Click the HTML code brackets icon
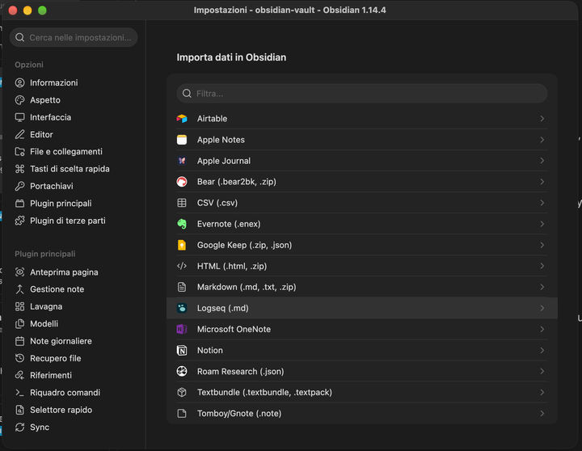Image resolution: width=582 pixels, height=451 pixels. pos(182,266)
